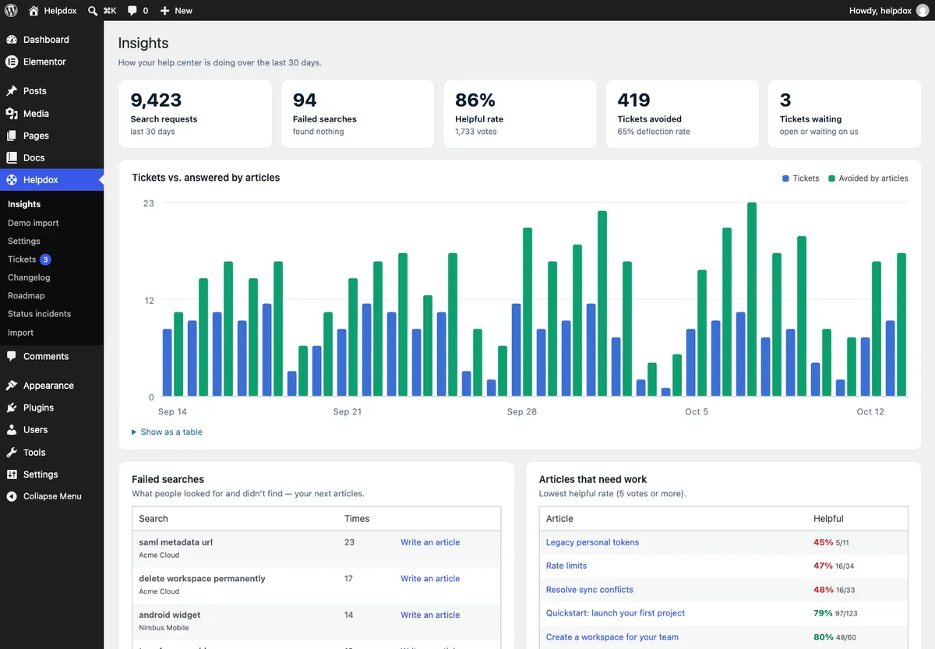This screenshot has height=649, width=935.
Task: Click the Oct 5 axis label
Action: [x=697, y=411]
